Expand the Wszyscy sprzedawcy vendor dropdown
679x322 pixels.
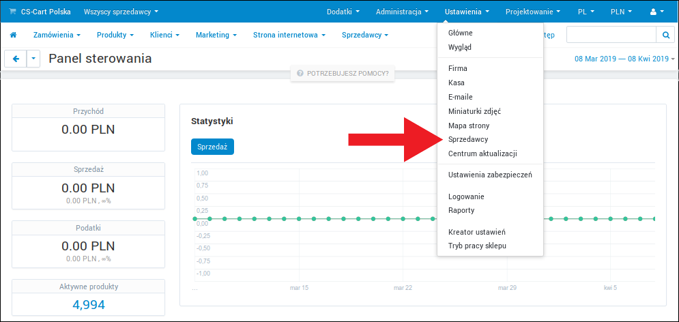(121, 12)
